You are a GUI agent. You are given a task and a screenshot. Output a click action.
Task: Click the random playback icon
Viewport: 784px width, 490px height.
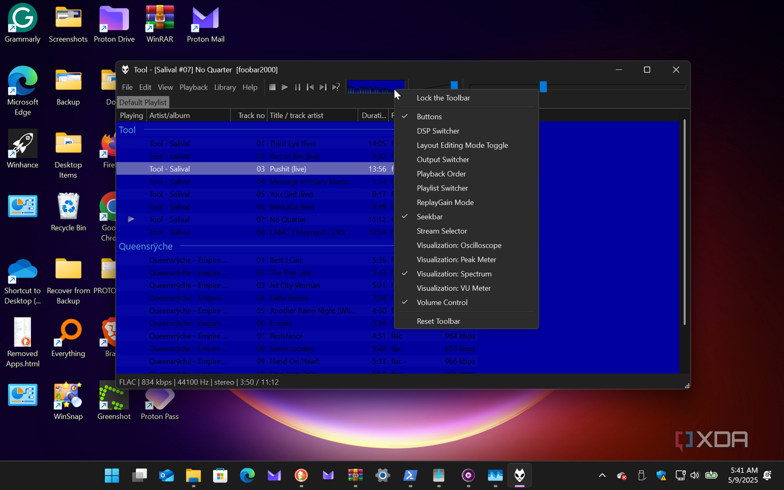336,87
